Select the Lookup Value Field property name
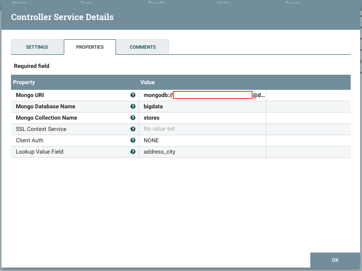The height and width of the screenshot is (271, 362). click(x=40, y=152)
